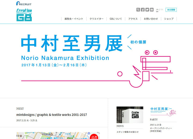The width and height of the screenshot is (193, 139).
Task: Click the PARTY heading
Action: coord(154,119)
